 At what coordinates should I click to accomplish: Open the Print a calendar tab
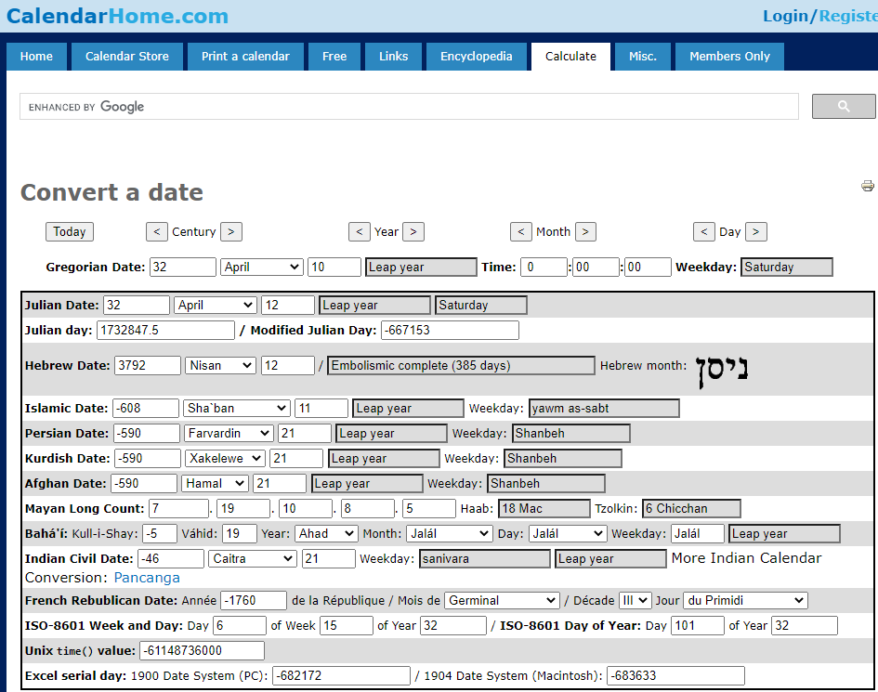coord(245,57)
